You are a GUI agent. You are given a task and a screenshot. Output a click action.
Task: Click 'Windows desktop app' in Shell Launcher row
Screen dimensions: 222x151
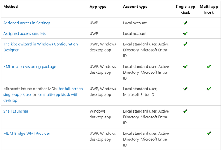point(100,114)
